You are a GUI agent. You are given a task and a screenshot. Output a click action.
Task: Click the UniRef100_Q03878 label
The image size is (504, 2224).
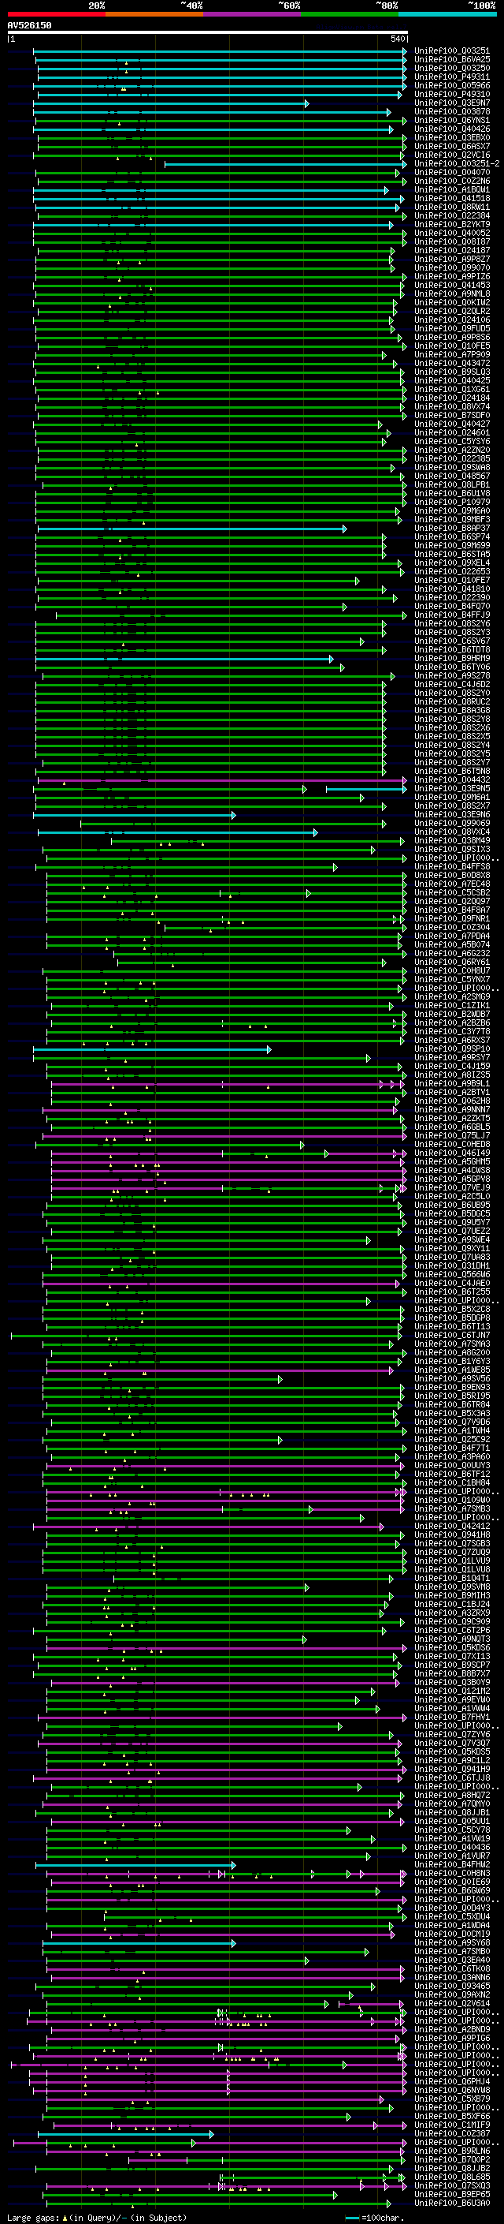pyautogui.click(x=451, y=111)
